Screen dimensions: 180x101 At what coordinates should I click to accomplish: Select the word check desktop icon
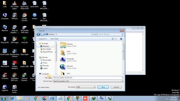coord(34,4)
